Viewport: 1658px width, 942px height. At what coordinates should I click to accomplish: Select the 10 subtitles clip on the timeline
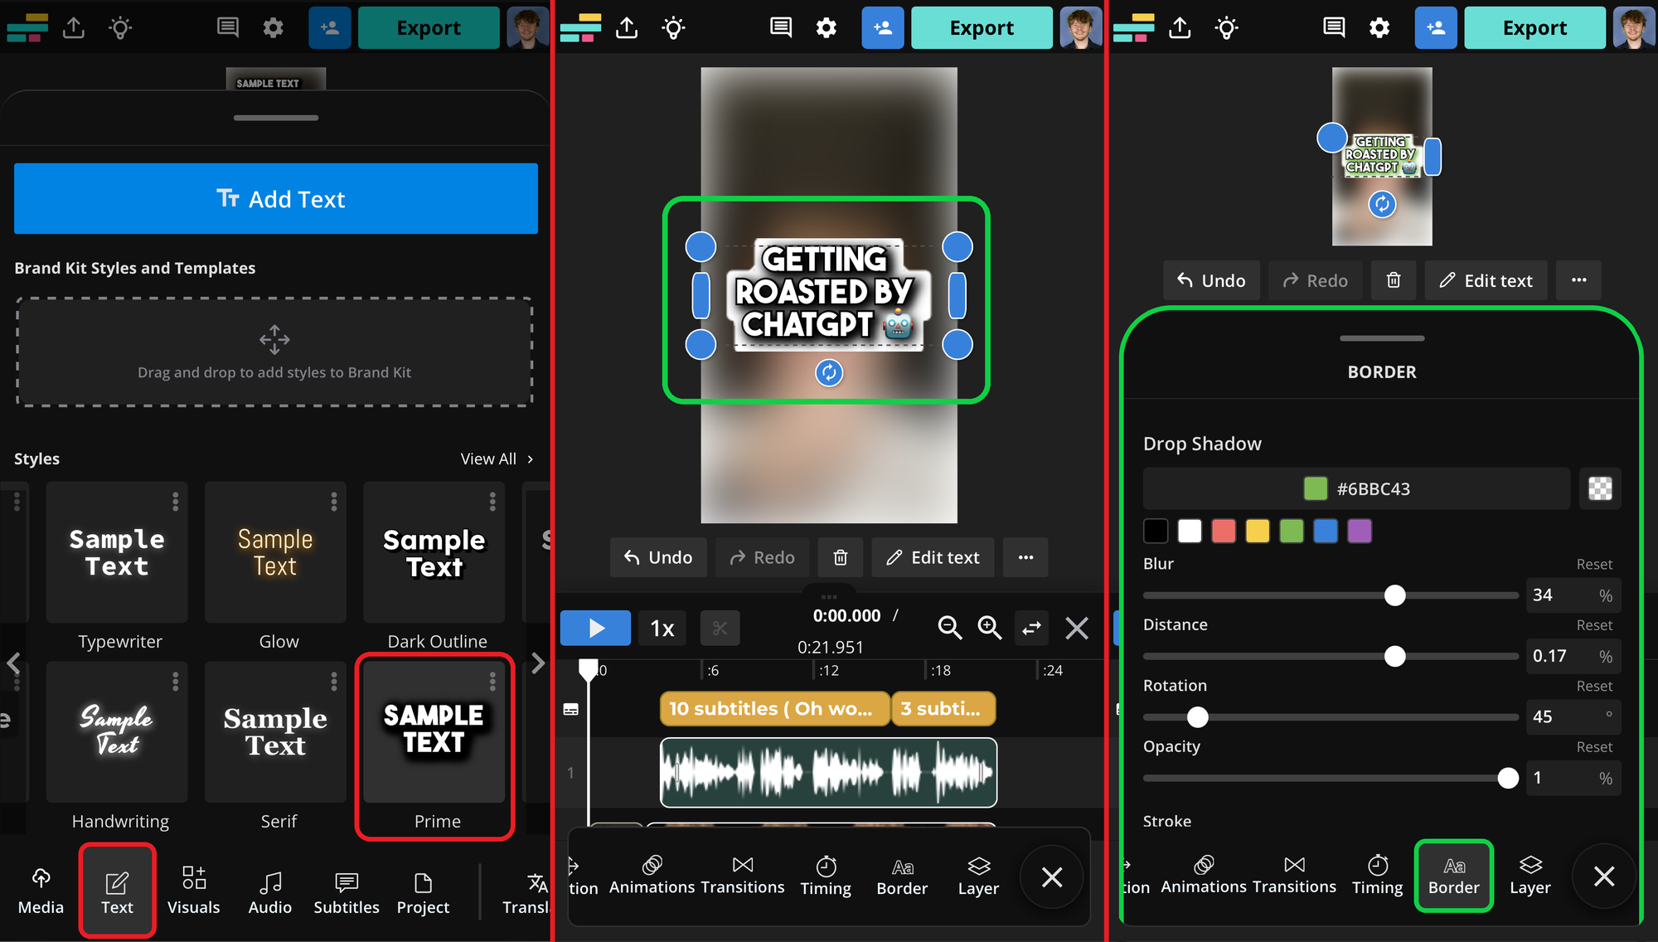773,708
